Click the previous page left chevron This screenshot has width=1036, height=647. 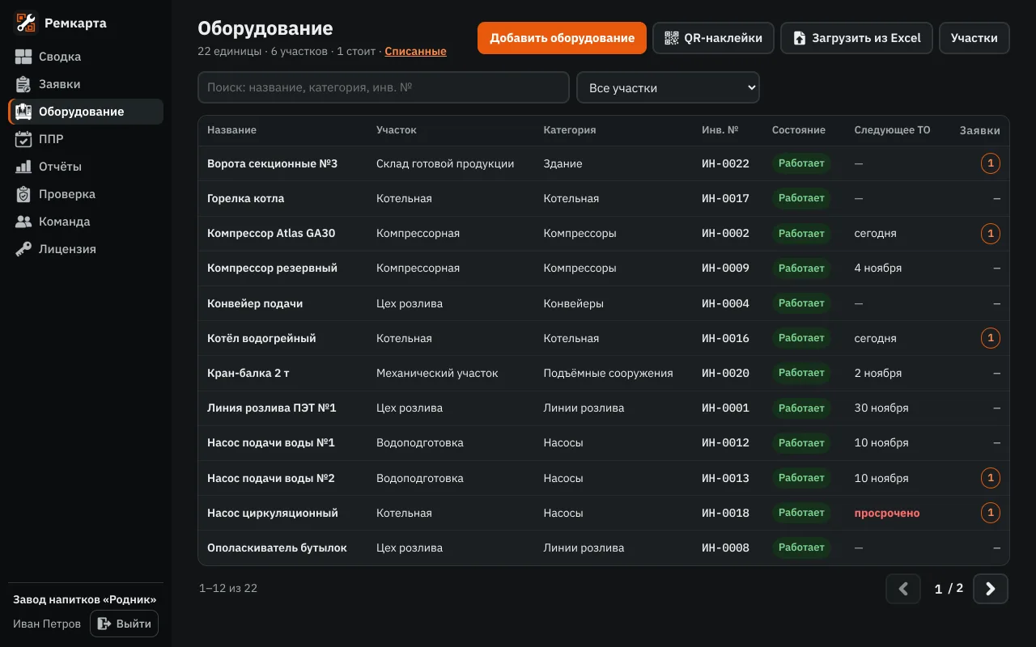[x=903, y=589]
